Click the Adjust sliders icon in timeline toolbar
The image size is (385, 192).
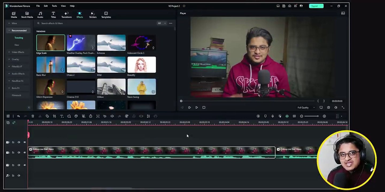148,116
